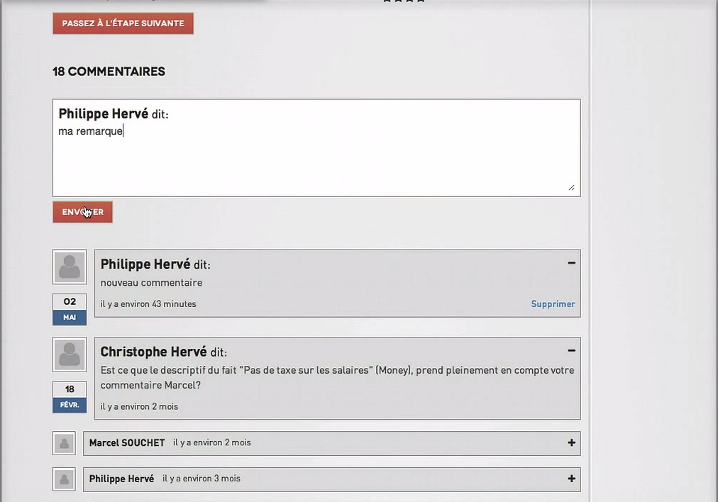Click 'il y a environ 2 mois' under Christophe's comment

[139, 406]
